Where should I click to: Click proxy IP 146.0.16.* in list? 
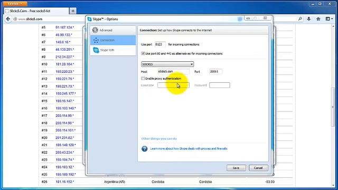coord(63,42)
